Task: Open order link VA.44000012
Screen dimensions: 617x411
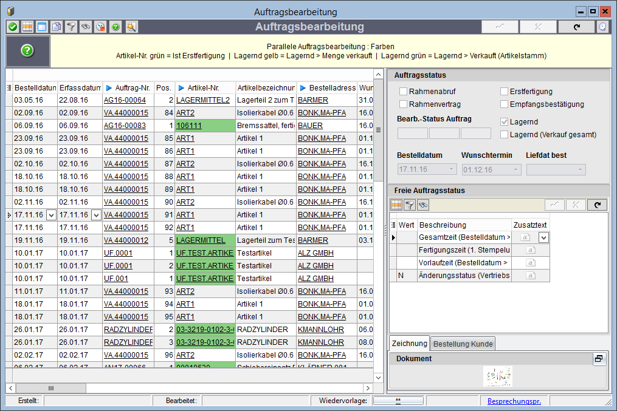Action: 126,240
